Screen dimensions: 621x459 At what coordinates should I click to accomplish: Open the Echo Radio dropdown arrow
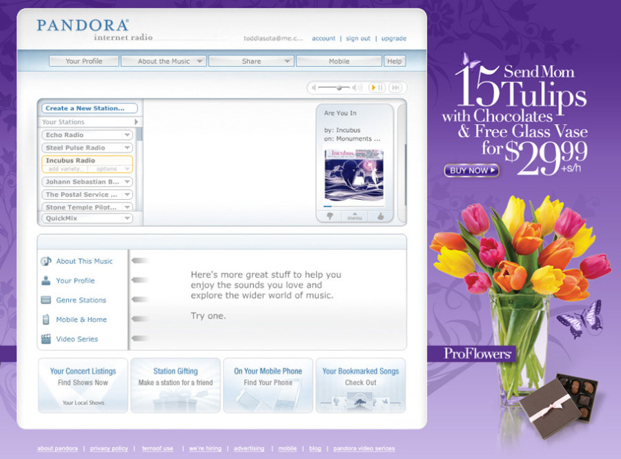(127, 135)
